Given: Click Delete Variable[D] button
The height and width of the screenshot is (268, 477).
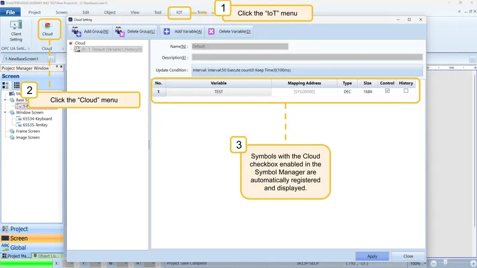Looking at the screenshot, I should (230, 32).
